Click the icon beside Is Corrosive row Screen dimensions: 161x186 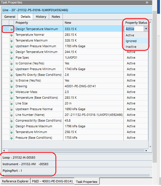[11, 63]
